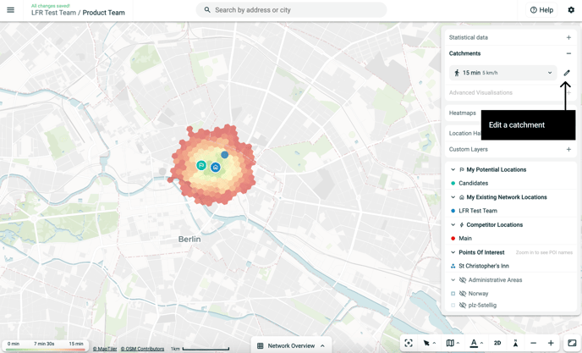This screenshot has width=582, height=353.
Task: Reset map orientation to north
Action: 515,343
